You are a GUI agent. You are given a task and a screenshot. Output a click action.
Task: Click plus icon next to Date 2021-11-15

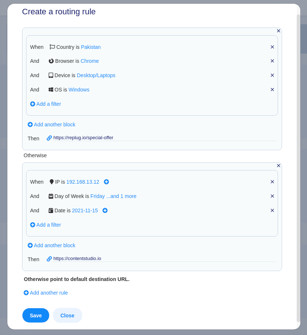point(105,210)
